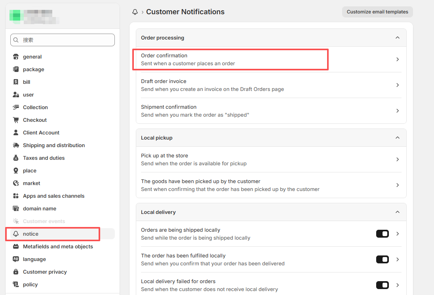
Task: Click Customize email templates button
Action: (x=377, y=12)
